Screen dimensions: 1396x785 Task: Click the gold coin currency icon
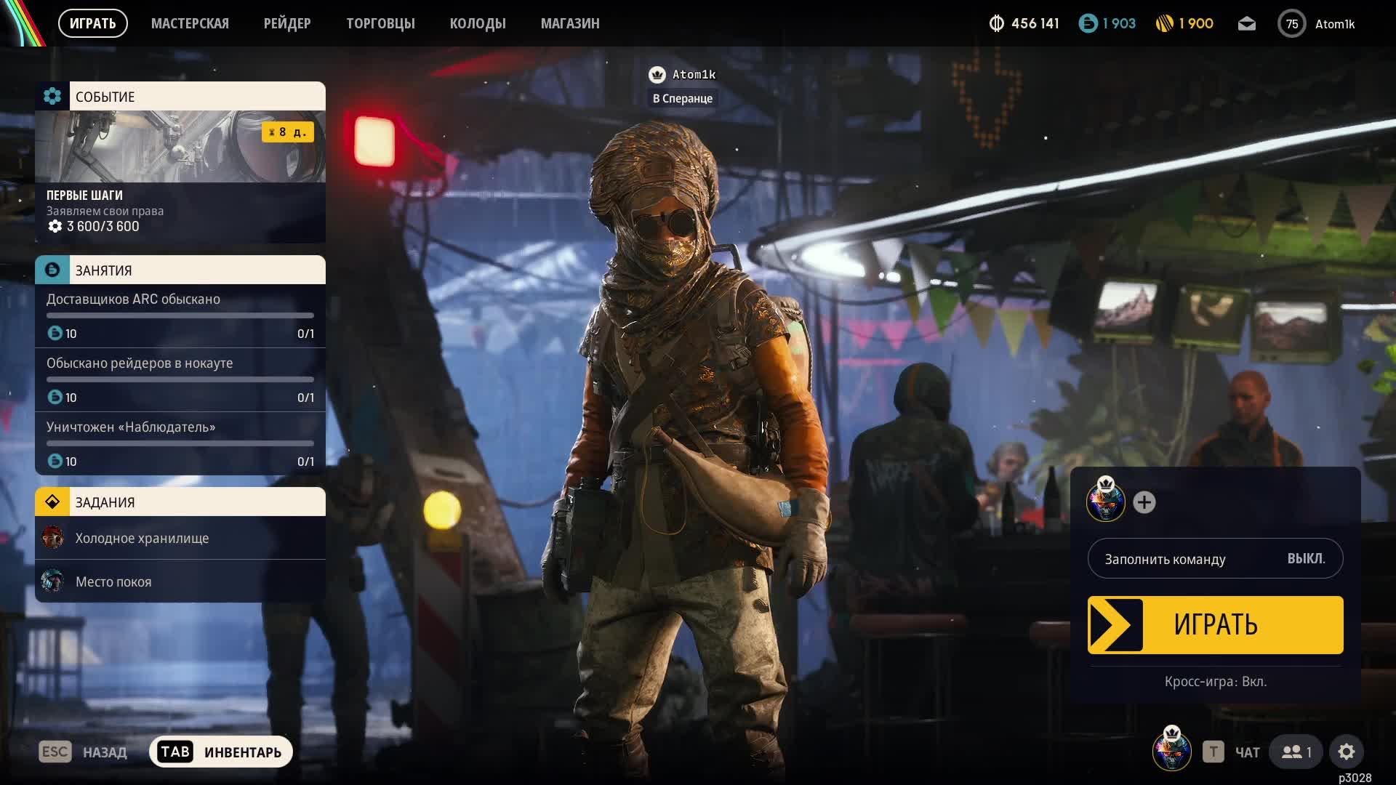click(x=1164, y=24)
